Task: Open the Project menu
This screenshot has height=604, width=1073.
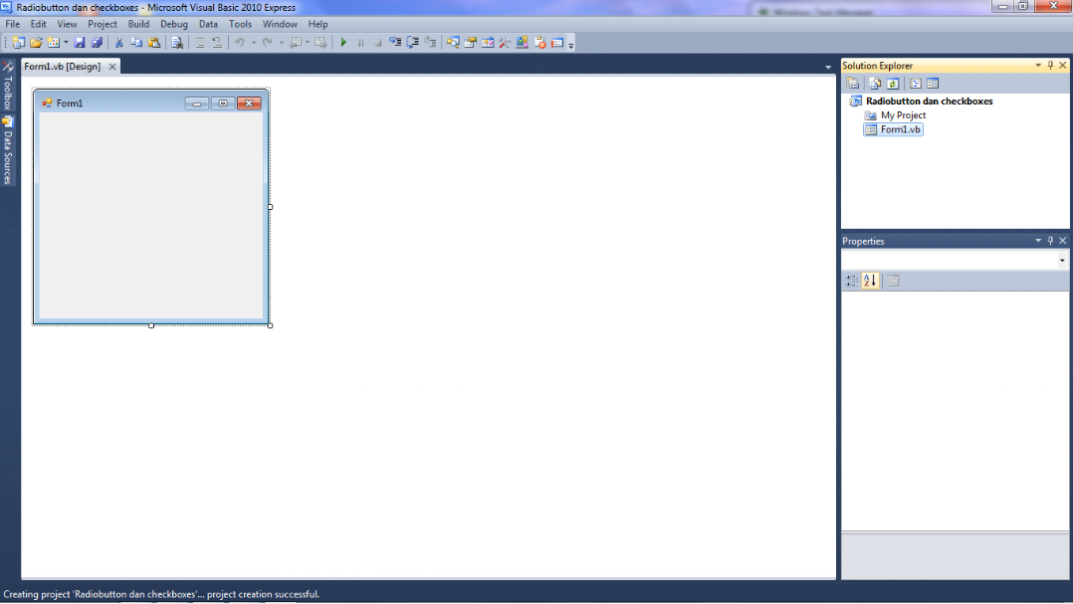Action: click(103, 24)
